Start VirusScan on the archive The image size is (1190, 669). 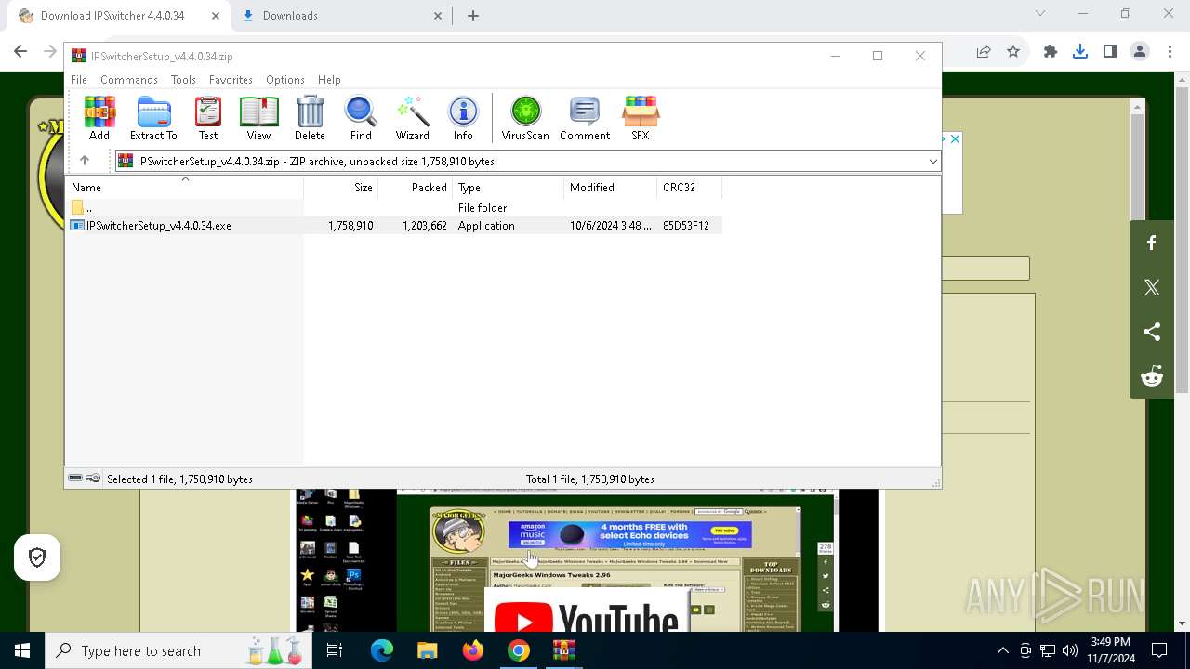click(x=525, y=118)
